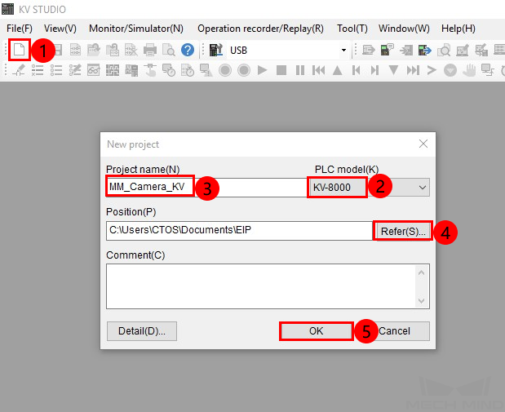Image resolution: width=505 pixels, height=412 pixels.
Task: Click the first record circle button
Action: click(x=225, y=70)
